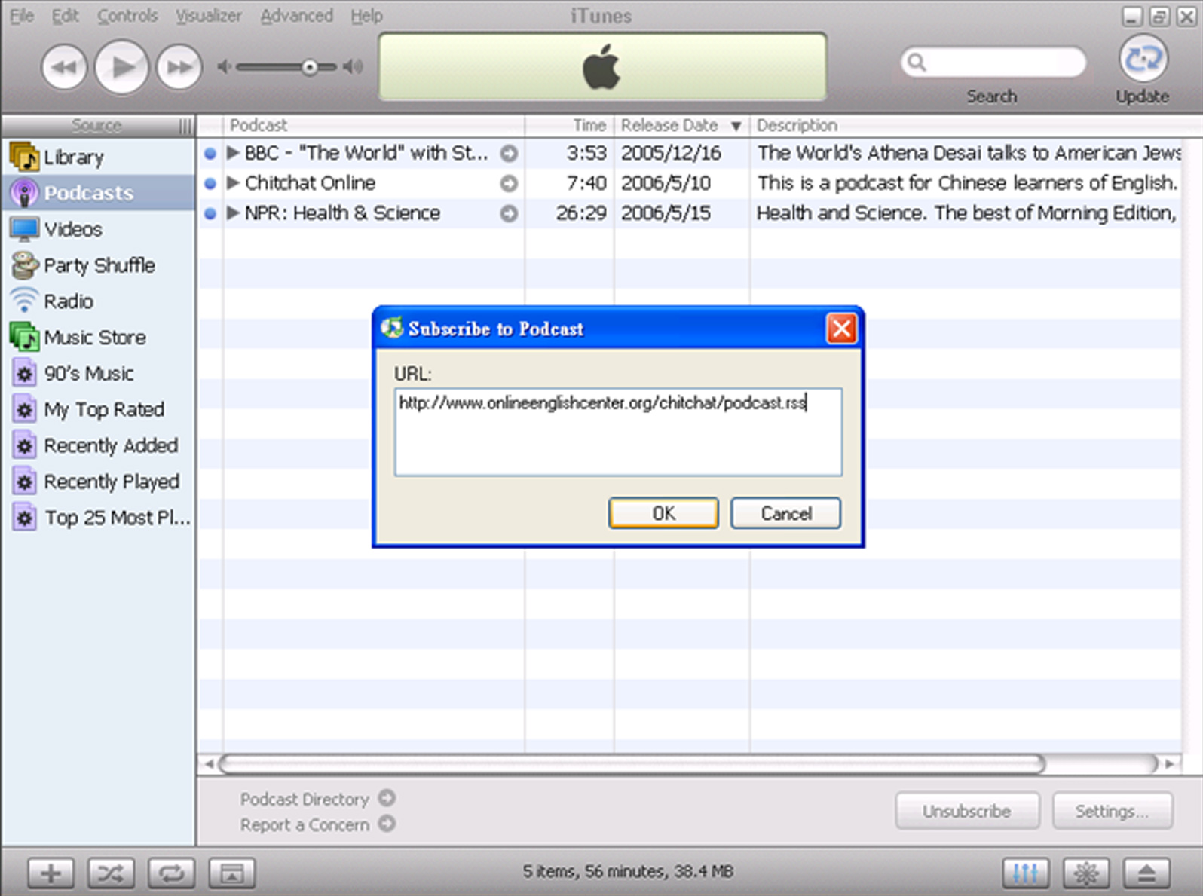This screenshot has height=896, width=1203.
Task: Open the Edit menu
Action: point(65,15)
